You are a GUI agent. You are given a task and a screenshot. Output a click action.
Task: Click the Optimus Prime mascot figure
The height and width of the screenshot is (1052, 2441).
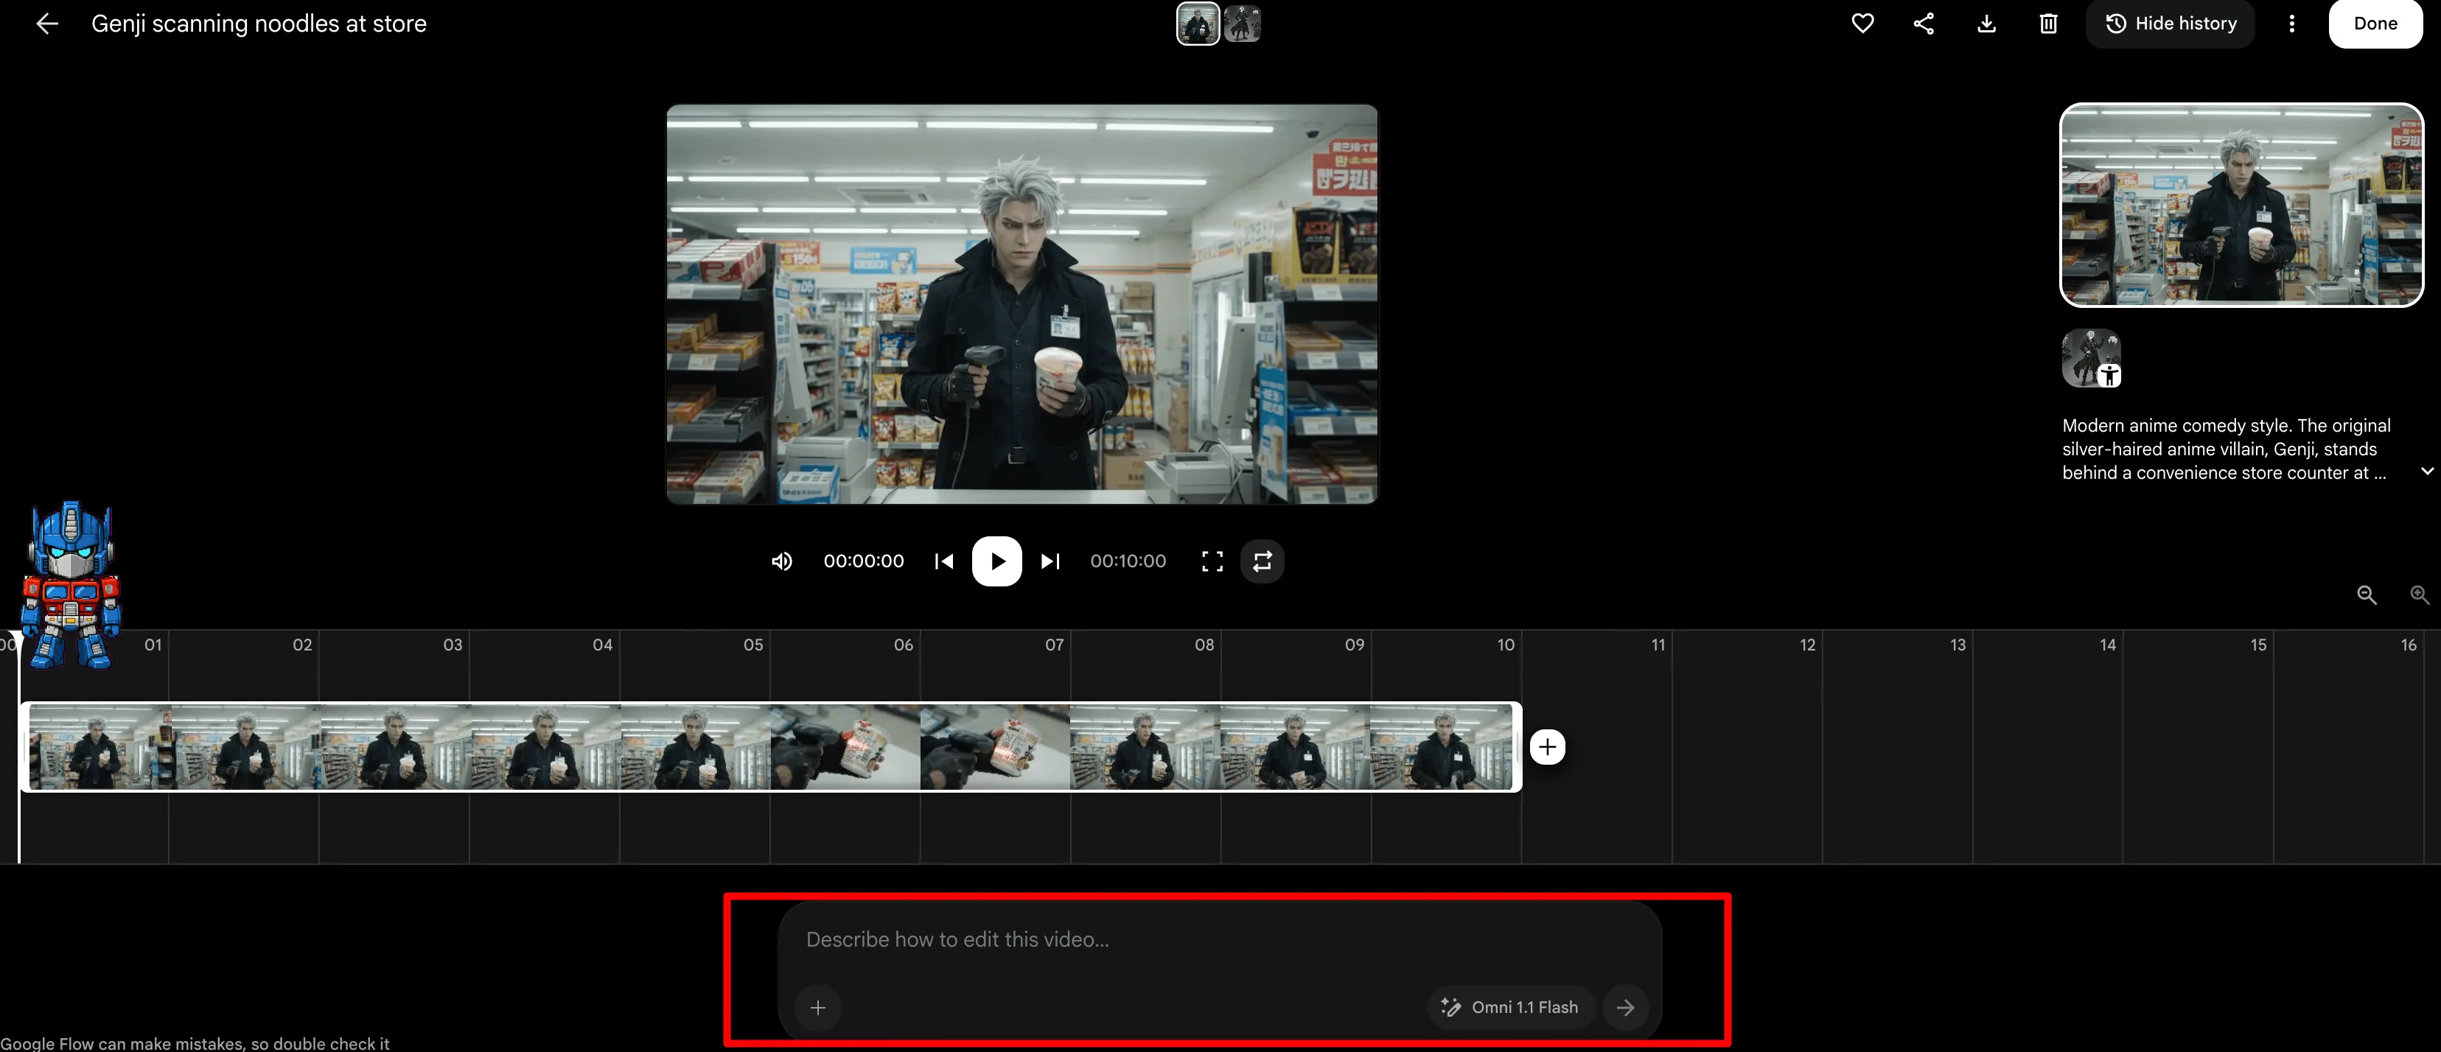[71, 585]
